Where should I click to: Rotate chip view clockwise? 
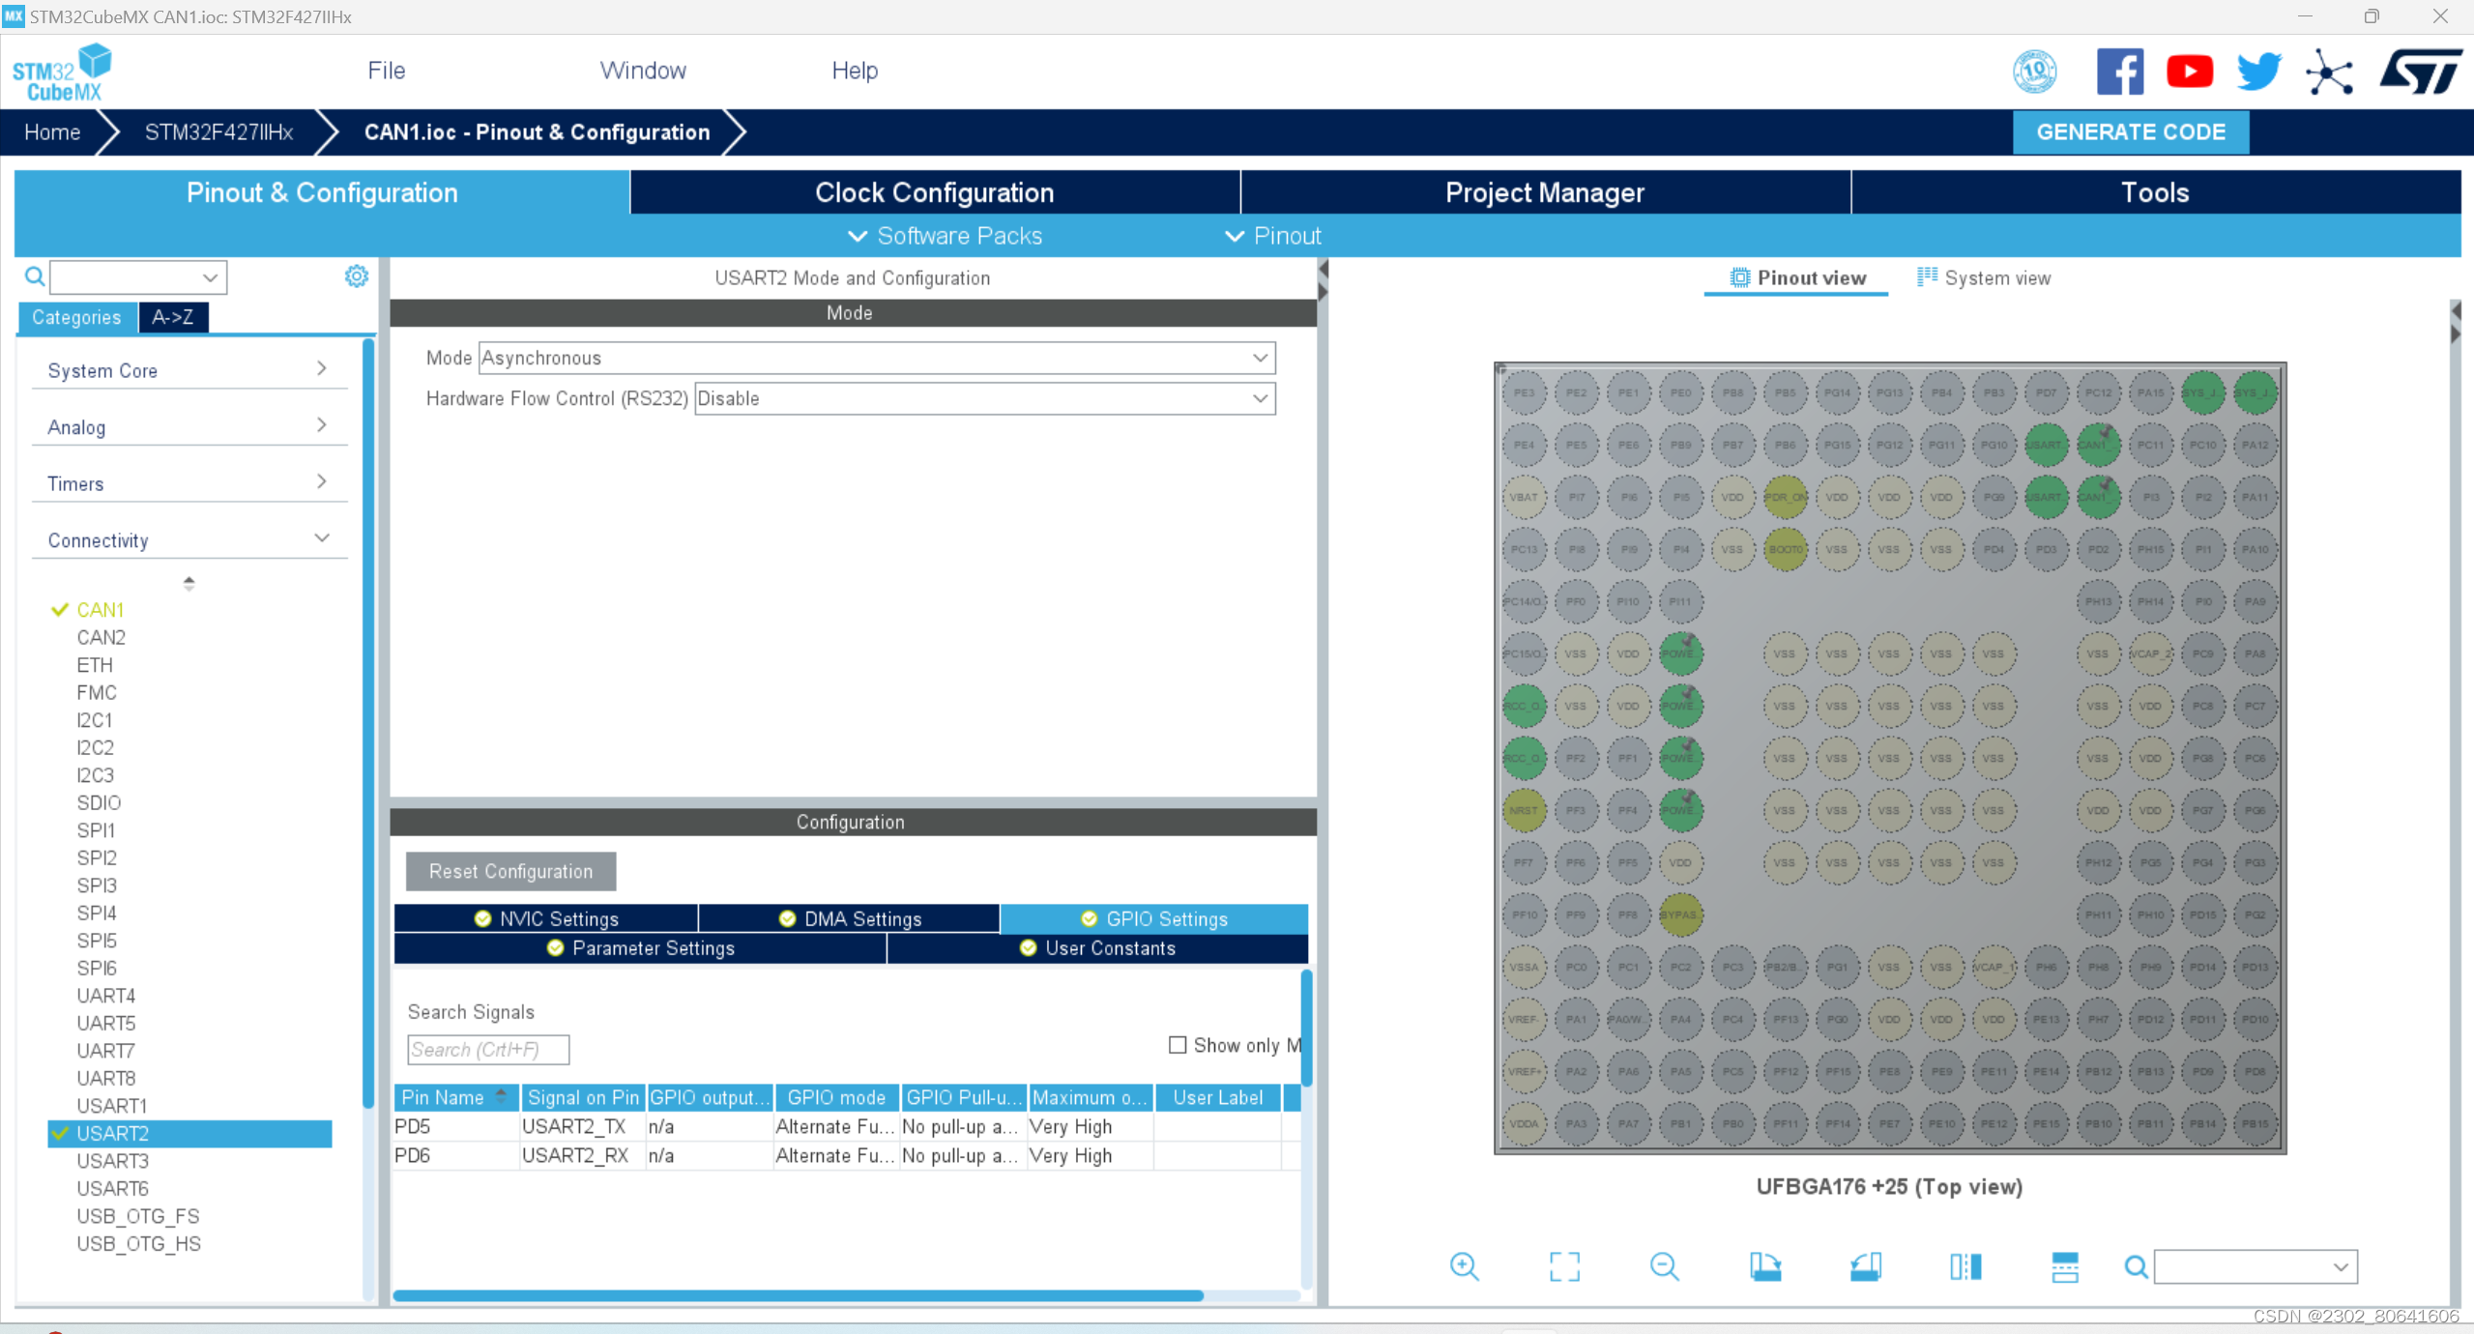click(x=1764, y=1265)
